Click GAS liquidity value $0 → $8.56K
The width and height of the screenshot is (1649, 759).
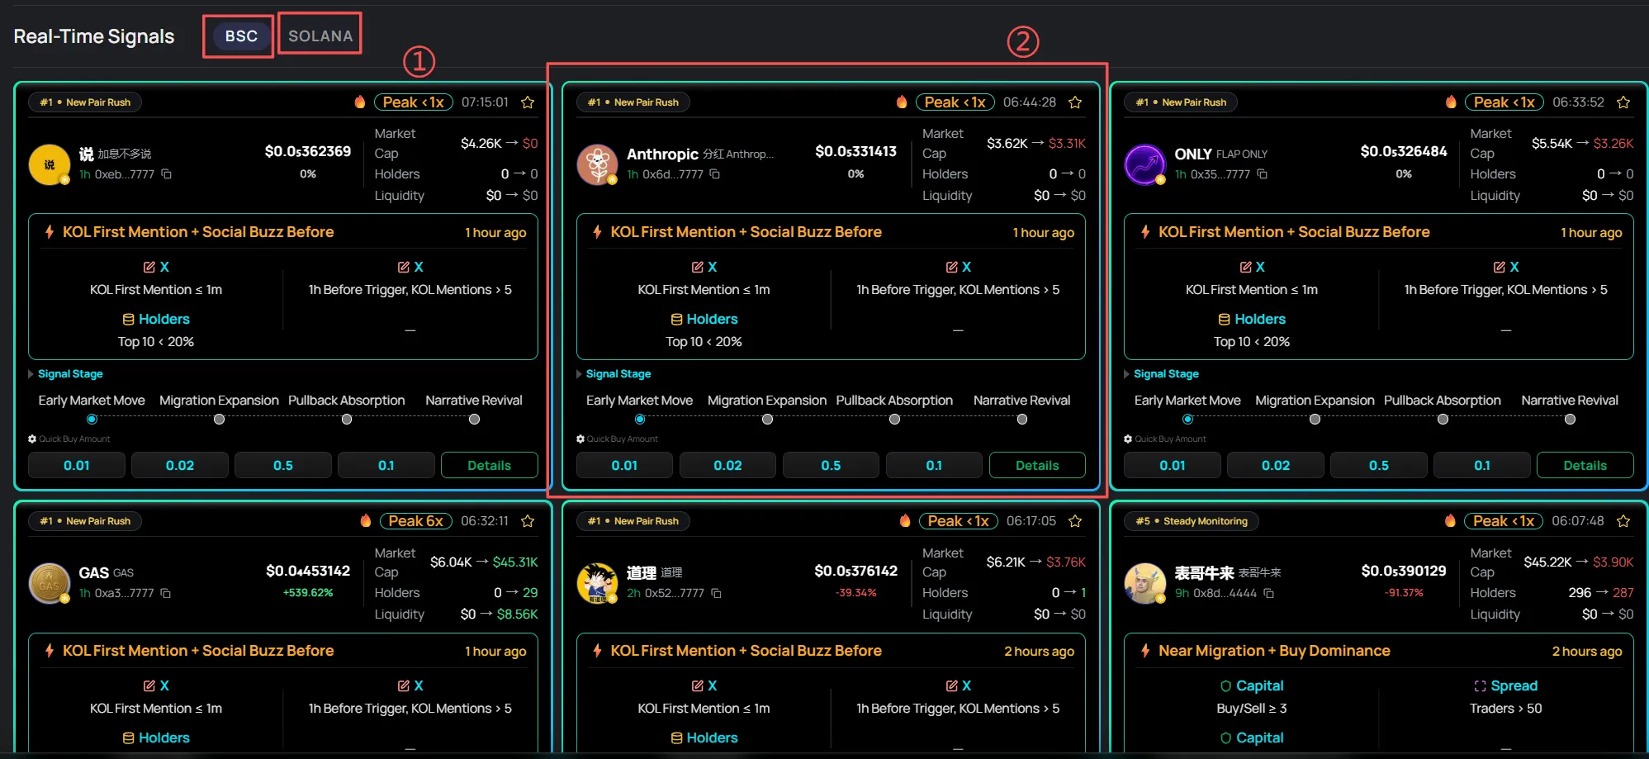(x=499, y=614)
